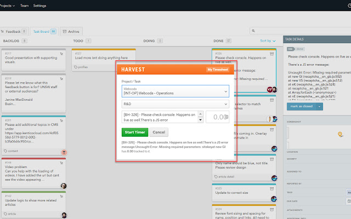
Task: Click the location pin marker in screenshot
Action: tap(340, 134)
